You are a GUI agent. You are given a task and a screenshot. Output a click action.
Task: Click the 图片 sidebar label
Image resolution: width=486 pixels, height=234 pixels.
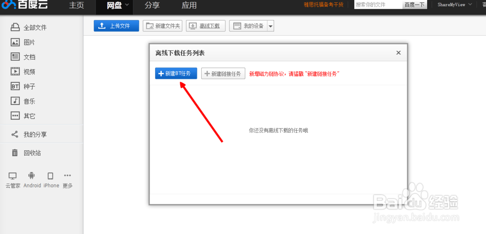pyautogui.click(x=30, y=42)
